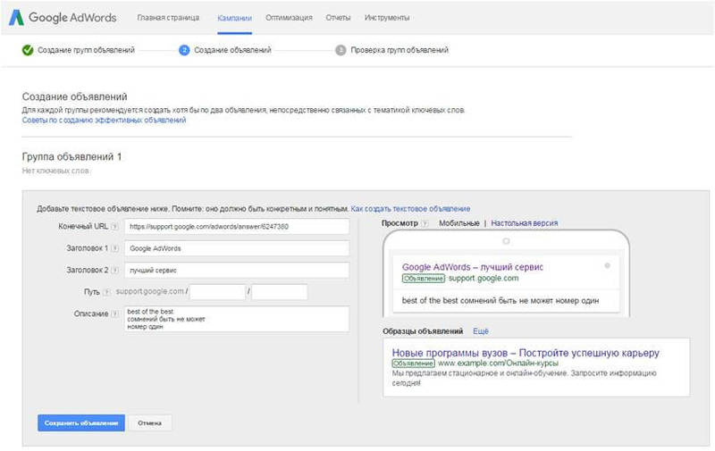715x451 pixels.
Task: Click help icon next to Описание
Action: (x=114, y=314)
